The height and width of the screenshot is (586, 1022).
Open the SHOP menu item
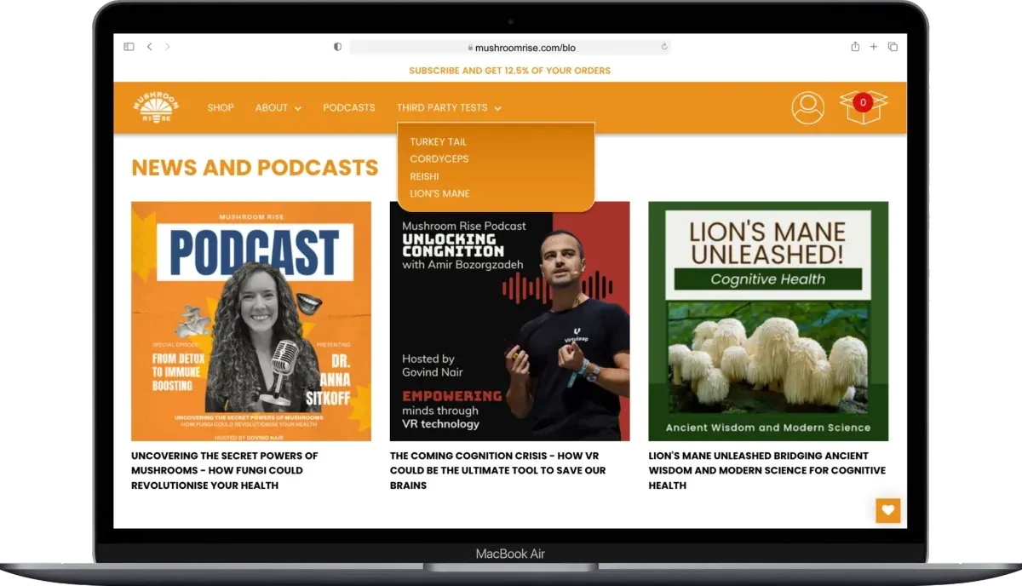[221, 108]
